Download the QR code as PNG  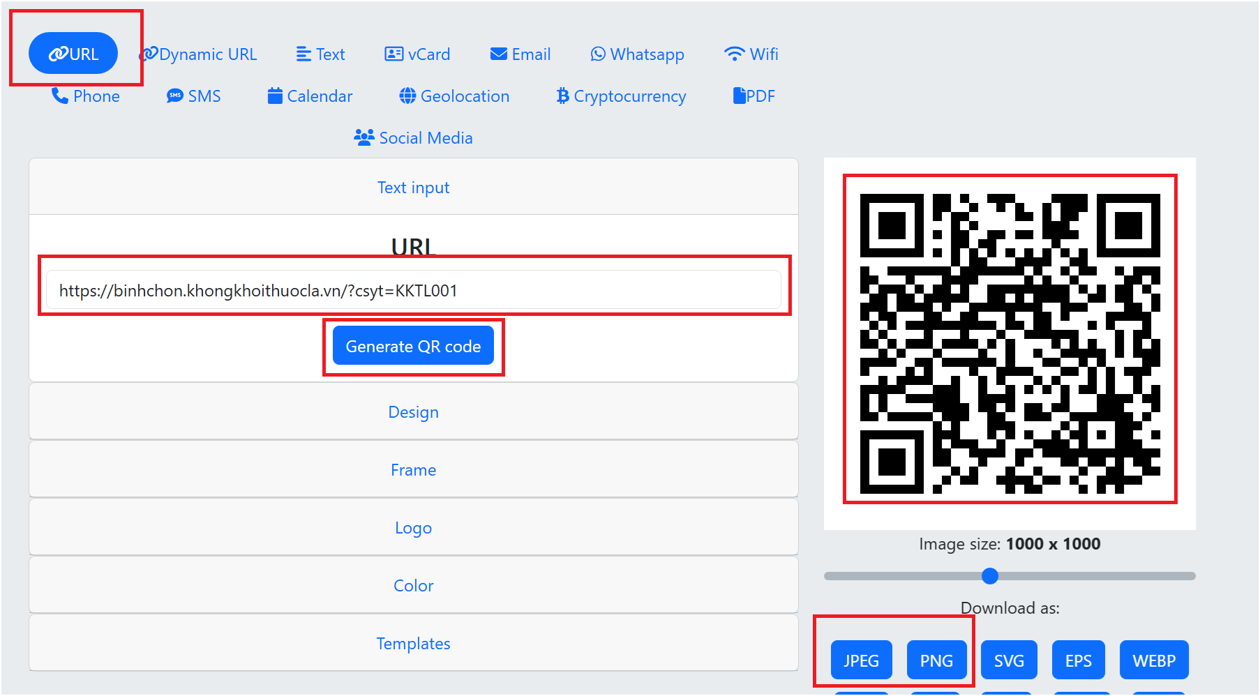tap(936, 660)
